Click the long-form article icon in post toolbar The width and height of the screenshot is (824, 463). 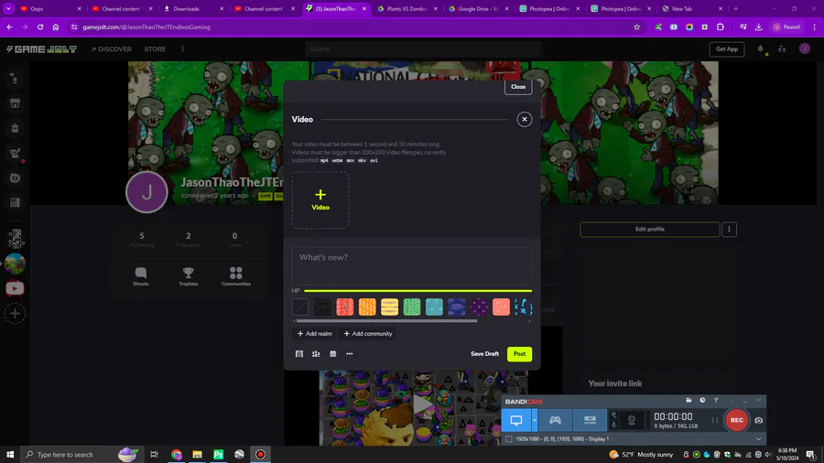tap(299, 354)
